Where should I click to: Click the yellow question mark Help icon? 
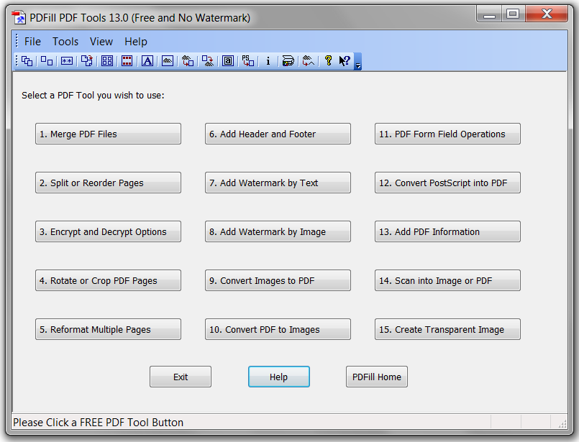click(x=328, y=61)
